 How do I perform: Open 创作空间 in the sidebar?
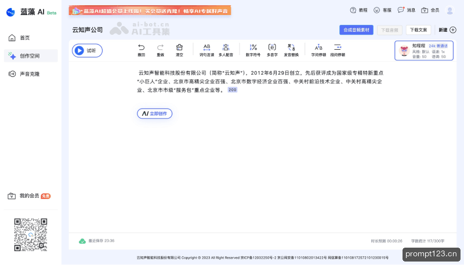[x=31, y=56]
